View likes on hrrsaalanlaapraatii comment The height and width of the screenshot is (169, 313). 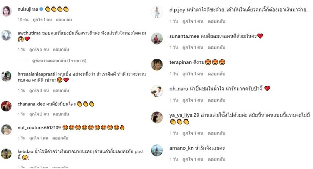(x=39, y=91)
